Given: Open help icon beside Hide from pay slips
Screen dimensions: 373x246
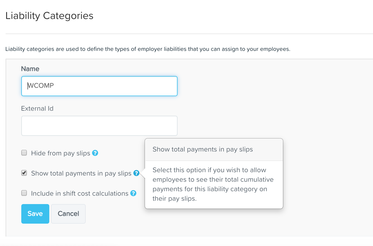Looking at the screenshot, I should (95, 153).
